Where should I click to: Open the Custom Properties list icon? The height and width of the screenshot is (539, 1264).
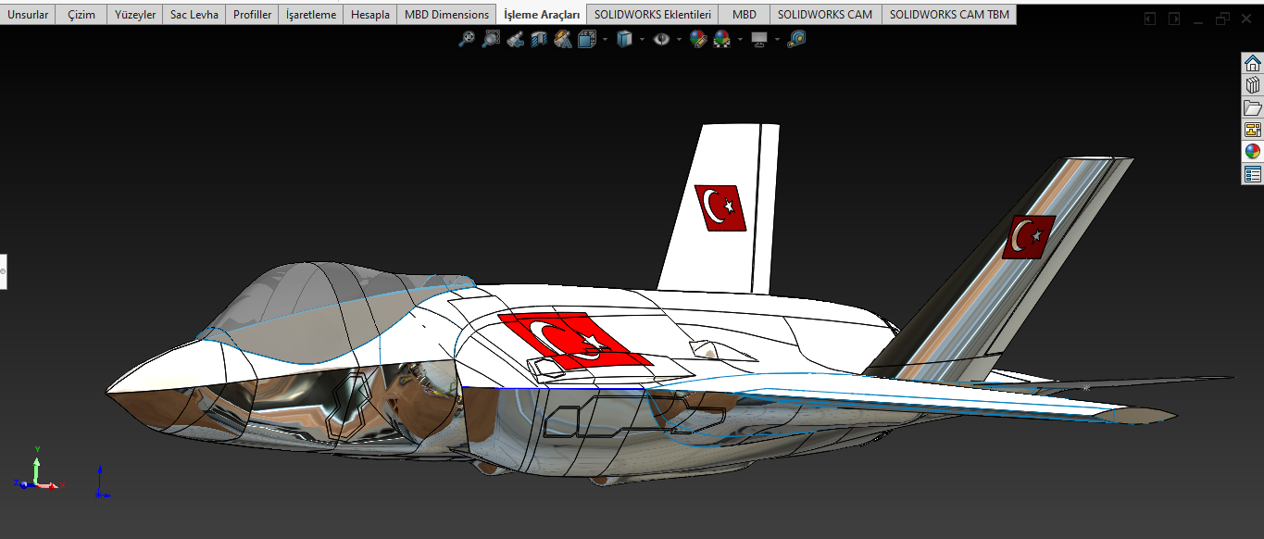(1253, 174)
